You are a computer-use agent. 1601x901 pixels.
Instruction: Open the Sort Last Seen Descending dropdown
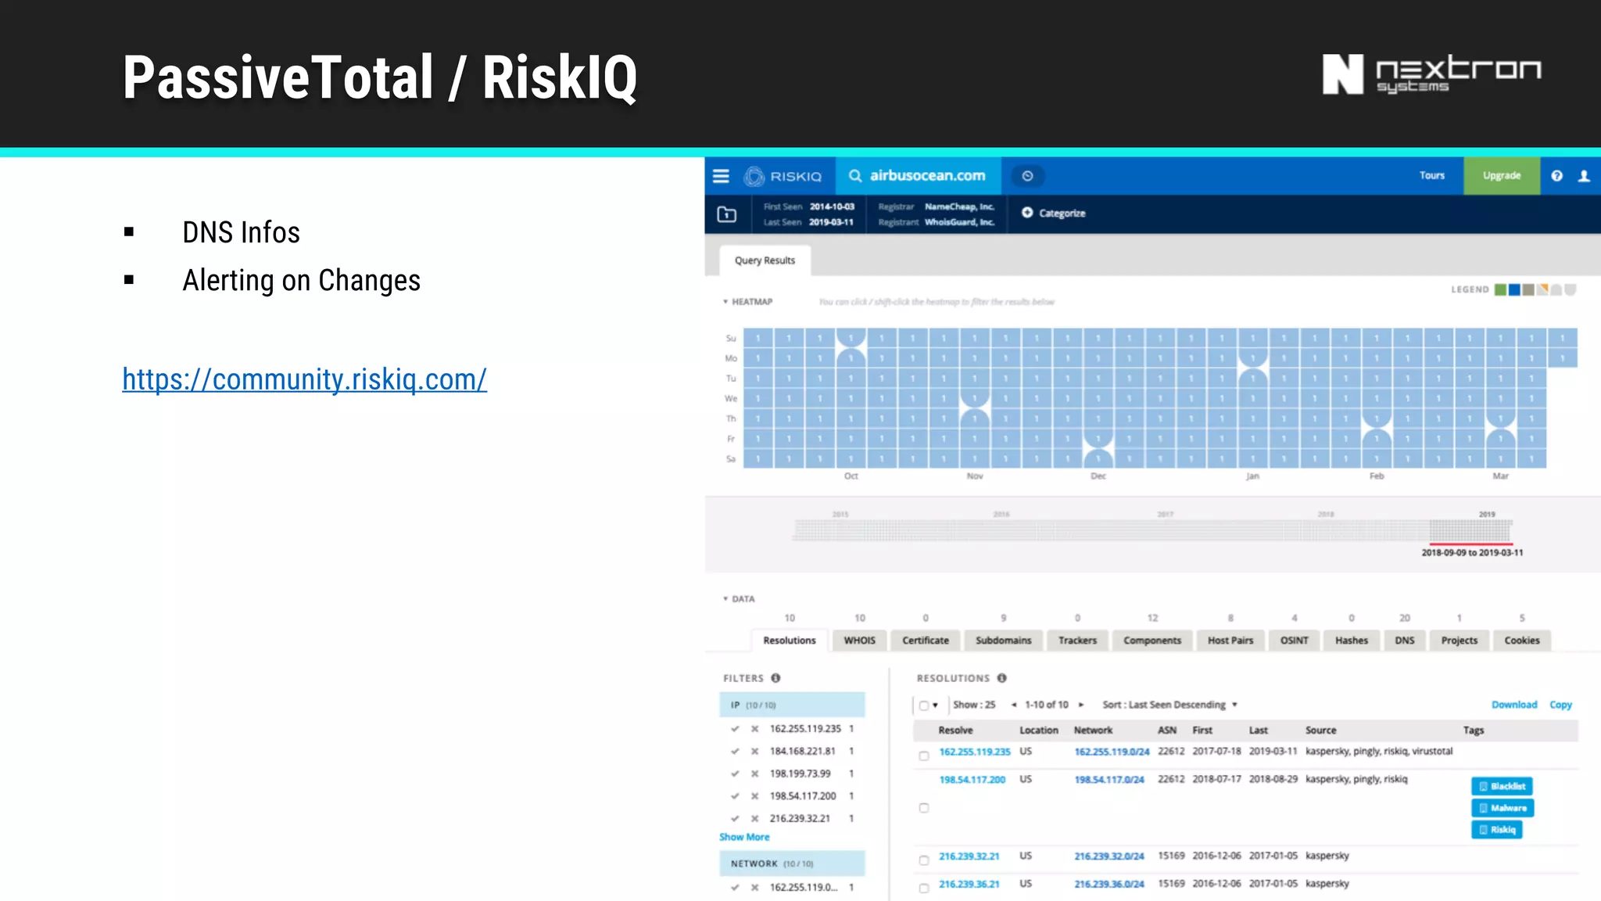coord(1170,705)
